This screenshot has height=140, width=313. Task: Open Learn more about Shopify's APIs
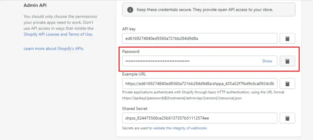[53, 48]
